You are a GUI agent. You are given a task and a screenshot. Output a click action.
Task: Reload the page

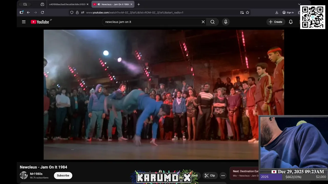tap(43, 13)
